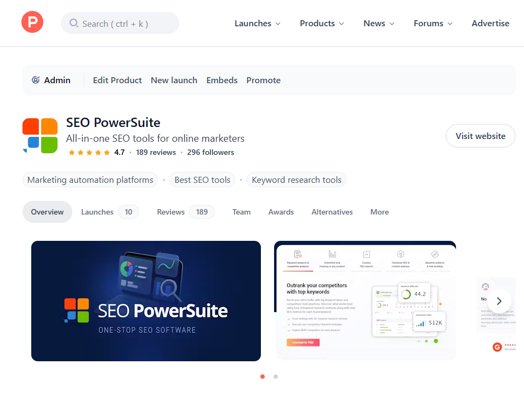
Task: Select the Best SEO tools tag
Action: click(x=202, y=180)
